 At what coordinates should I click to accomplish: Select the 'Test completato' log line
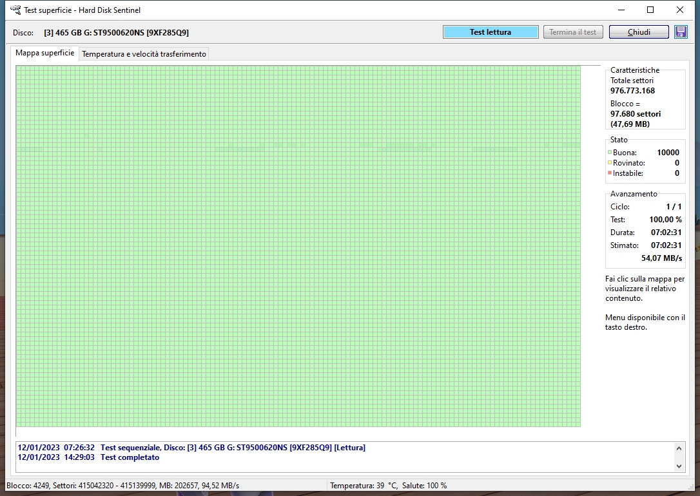click(88, 457)
